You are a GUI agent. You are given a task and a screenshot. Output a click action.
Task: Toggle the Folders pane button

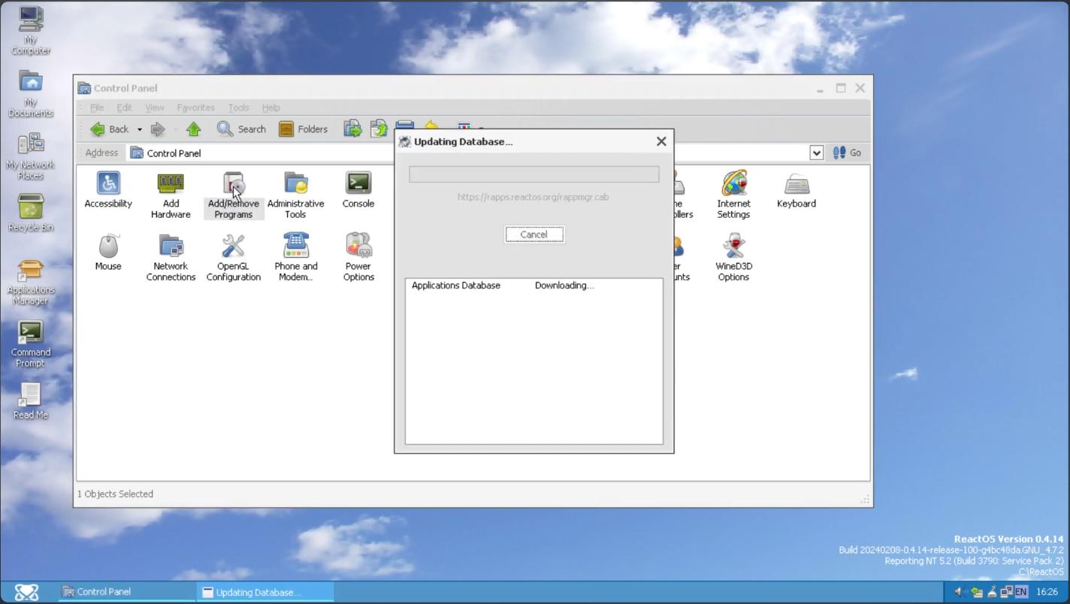click(304, 129)
